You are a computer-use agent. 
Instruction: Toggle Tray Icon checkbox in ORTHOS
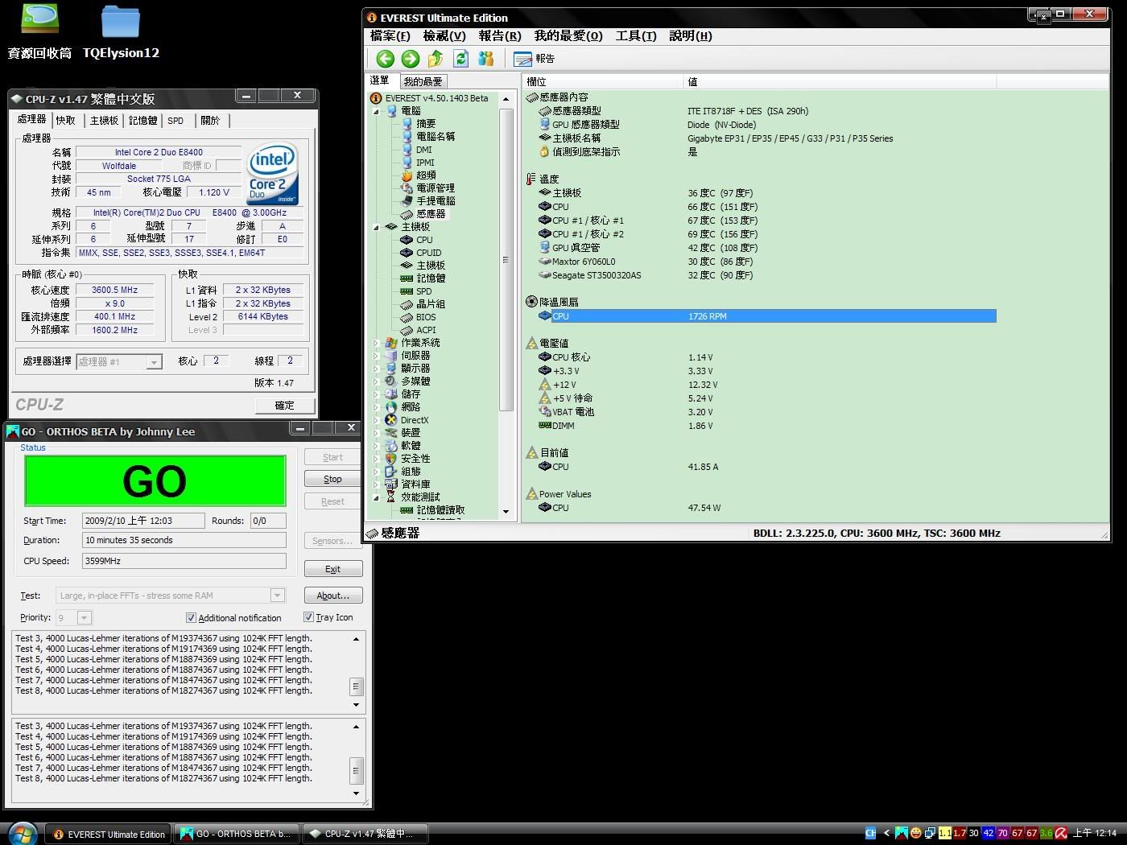[x=308, y=617]
